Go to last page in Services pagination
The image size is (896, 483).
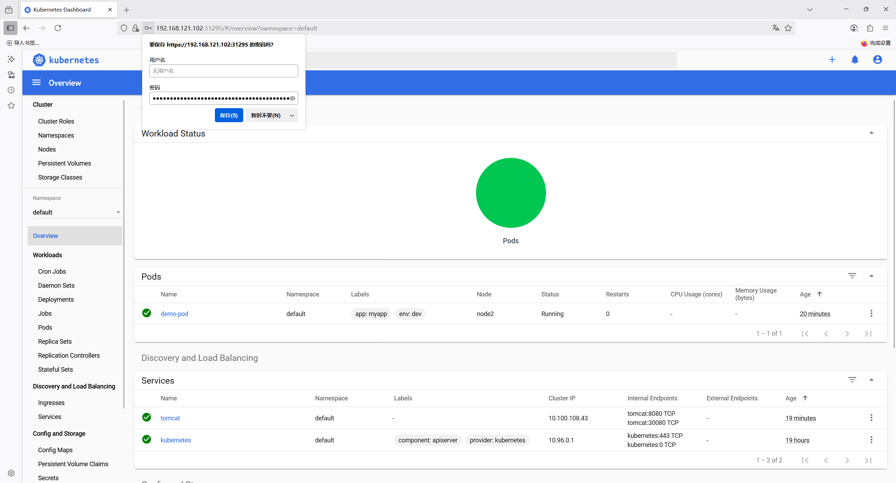(x=868, y=460)
